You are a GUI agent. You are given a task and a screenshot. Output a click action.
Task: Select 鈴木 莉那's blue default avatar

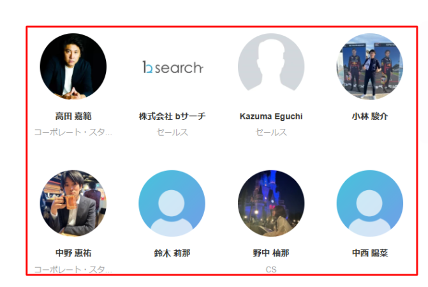point(172,203)
